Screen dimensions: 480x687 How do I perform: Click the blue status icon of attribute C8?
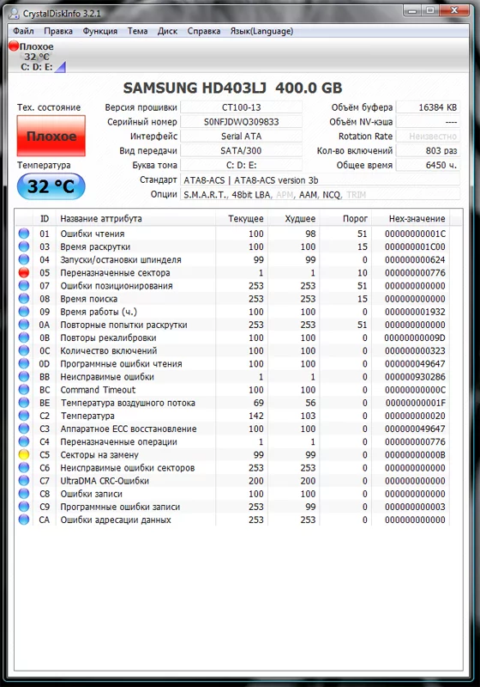pos(24,493)
